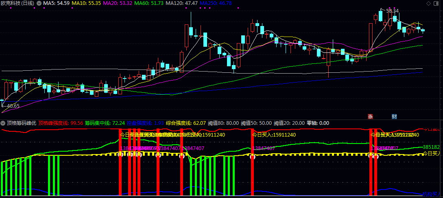The height and width of the screenshot is (198, 443).
Task: Click 阈值80: 80.00 label
Action: (223, 123)
